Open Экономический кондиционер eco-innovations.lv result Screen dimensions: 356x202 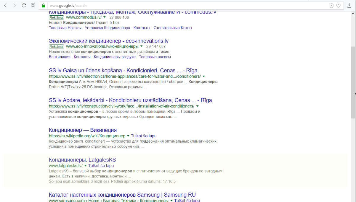point(109,41)
